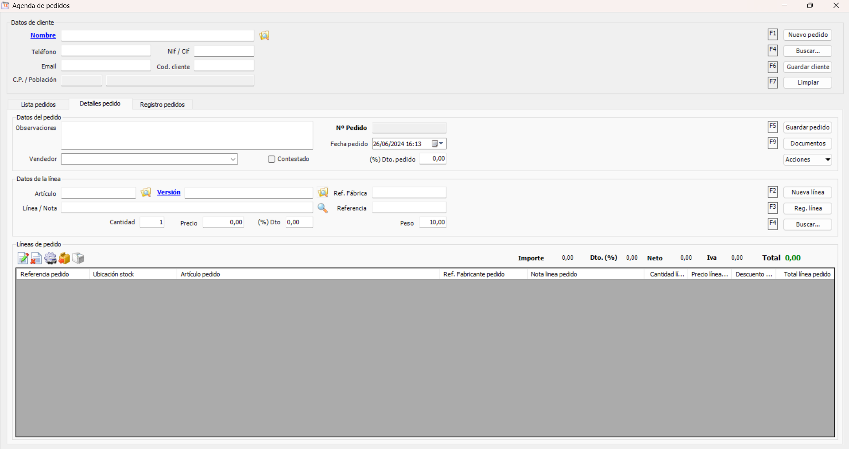Click the box with red arrow icon
Screen dimensions: 849x449
pos(64,258)
